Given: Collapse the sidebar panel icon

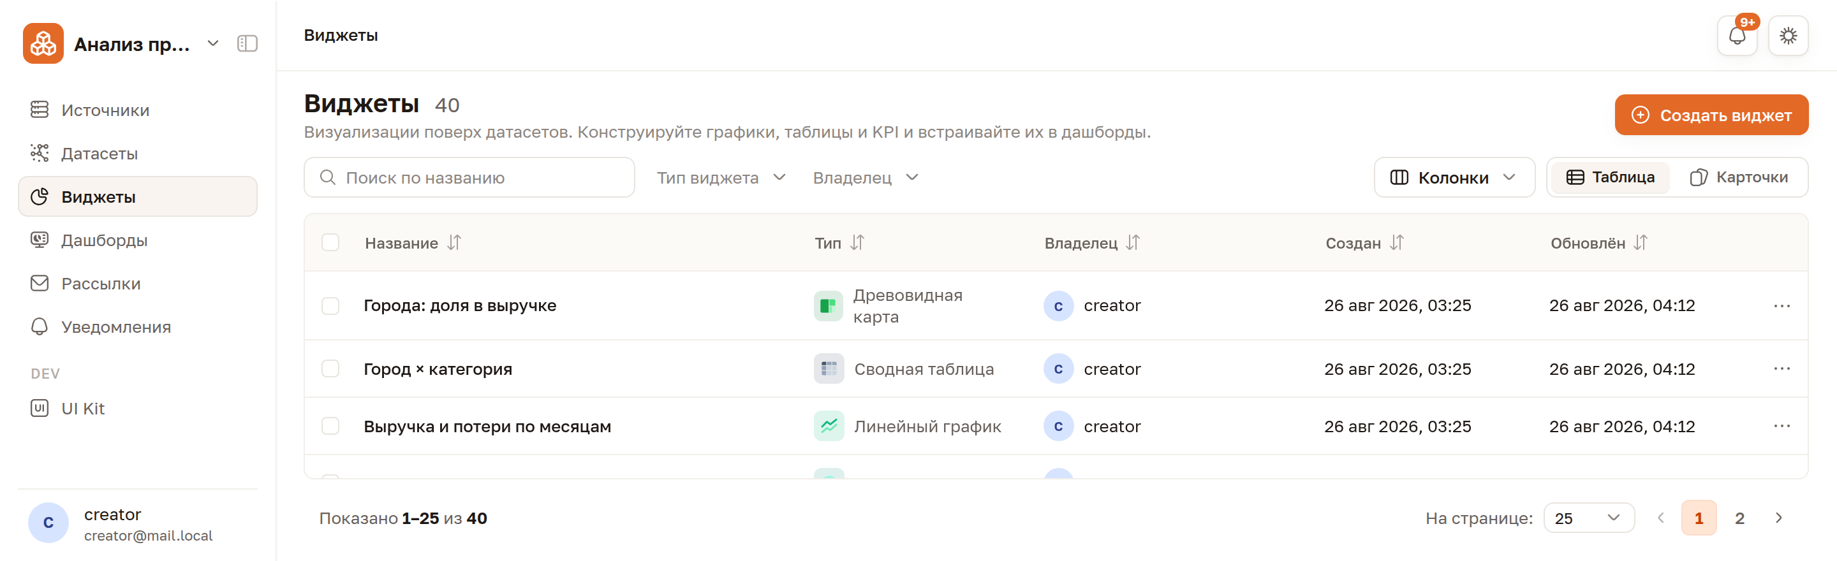Looking at the screenshot, I should (247, 43).
